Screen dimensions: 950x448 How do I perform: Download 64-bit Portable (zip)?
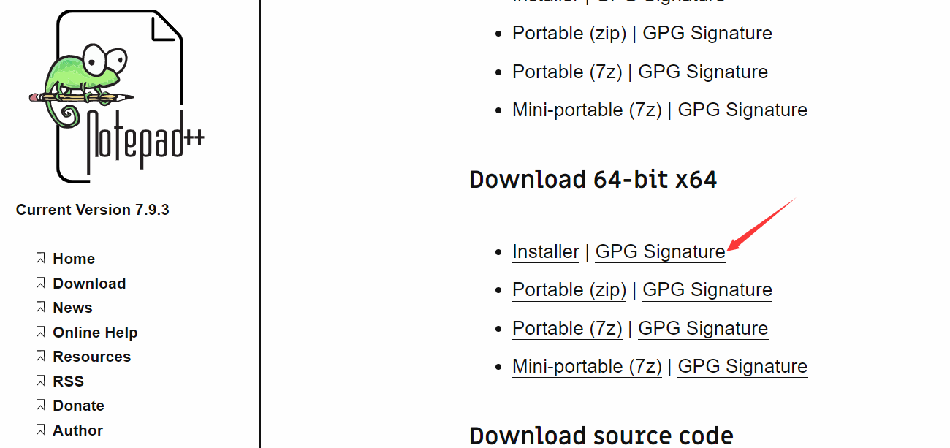(569, 289)
